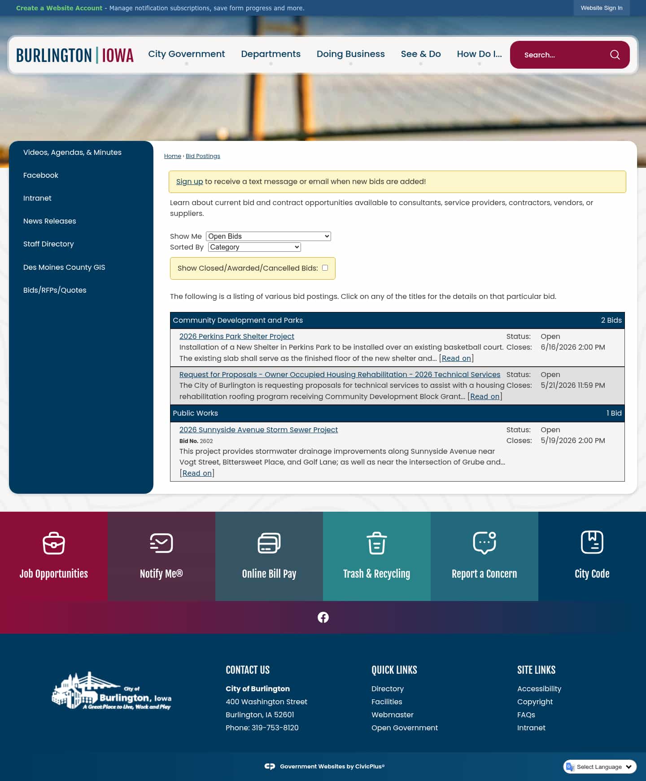Click the Sign up link for bid alerts
This screenshot has width=646, height=781.
pyautogui.click(x=189, y=181)
